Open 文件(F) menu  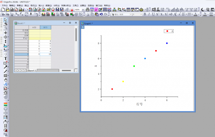point(5,5)
